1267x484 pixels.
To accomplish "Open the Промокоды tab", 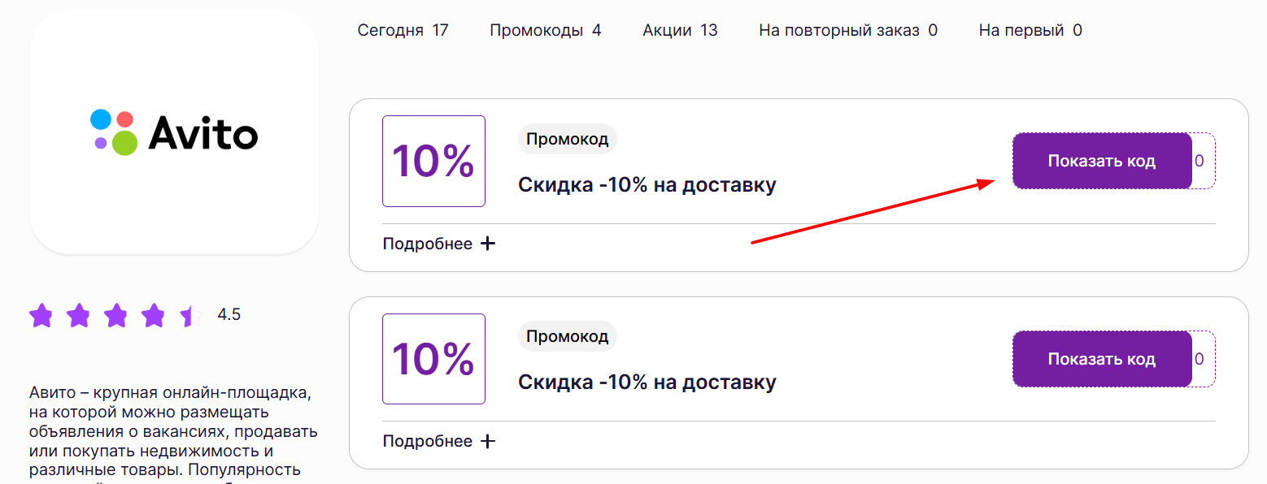I will (x=546, y=29).
